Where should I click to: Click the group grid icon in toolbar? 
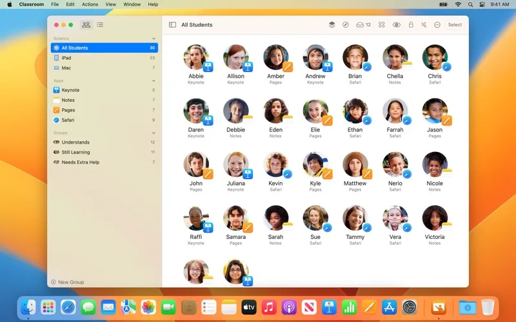point(381,24)
